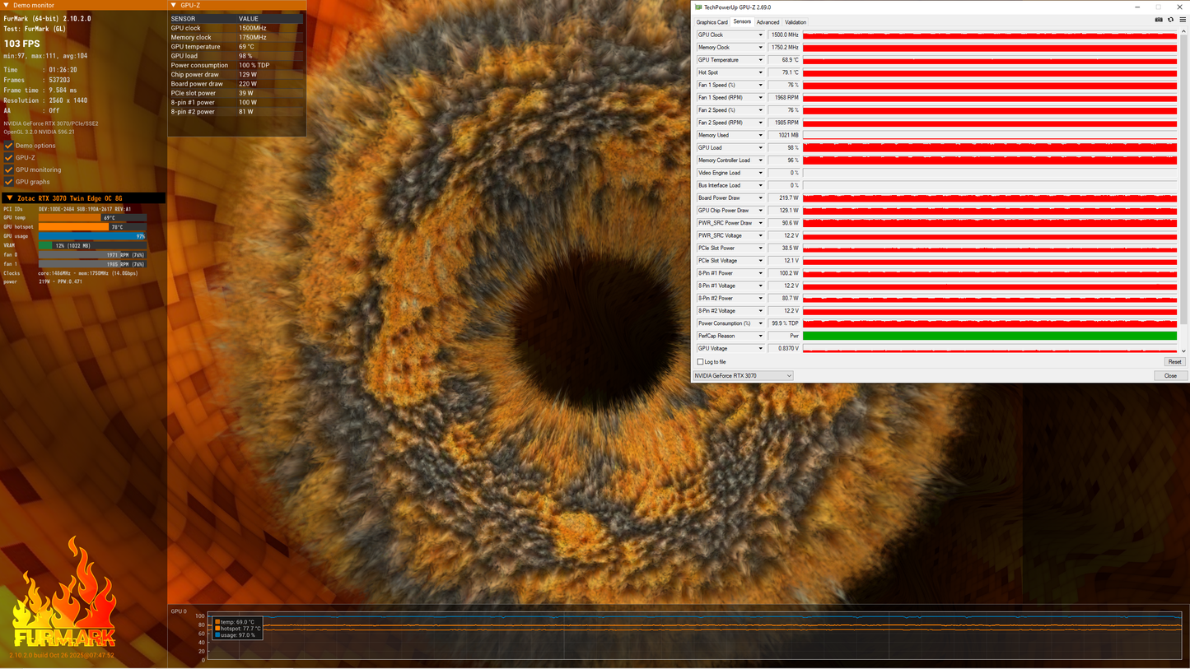This screenshot has height=669, width=1190.
Task: Open the GPU Voltage sensor dropdown
Action: click(x=760, y=348)
